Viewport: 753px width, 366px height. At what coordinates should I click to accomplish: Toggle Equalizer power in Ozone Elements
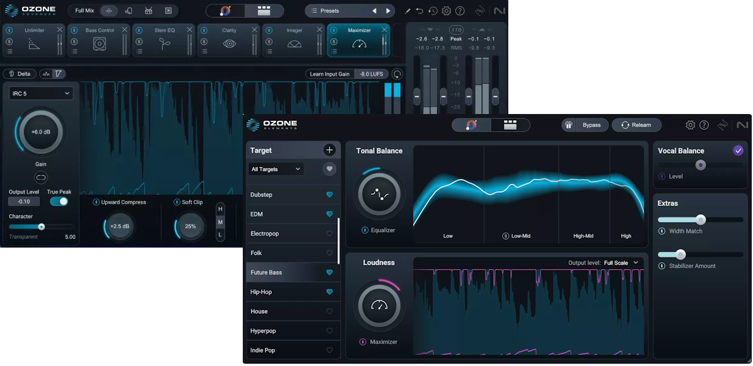point(365,231)
